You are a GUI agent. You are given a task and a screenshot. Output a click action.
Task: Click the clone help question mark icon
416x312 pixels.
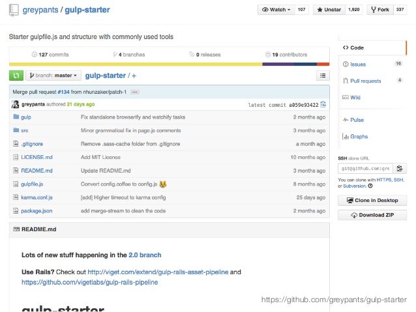370,186
